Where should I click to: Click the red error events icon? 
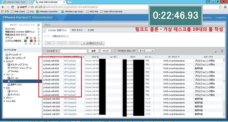coord(27,38)
